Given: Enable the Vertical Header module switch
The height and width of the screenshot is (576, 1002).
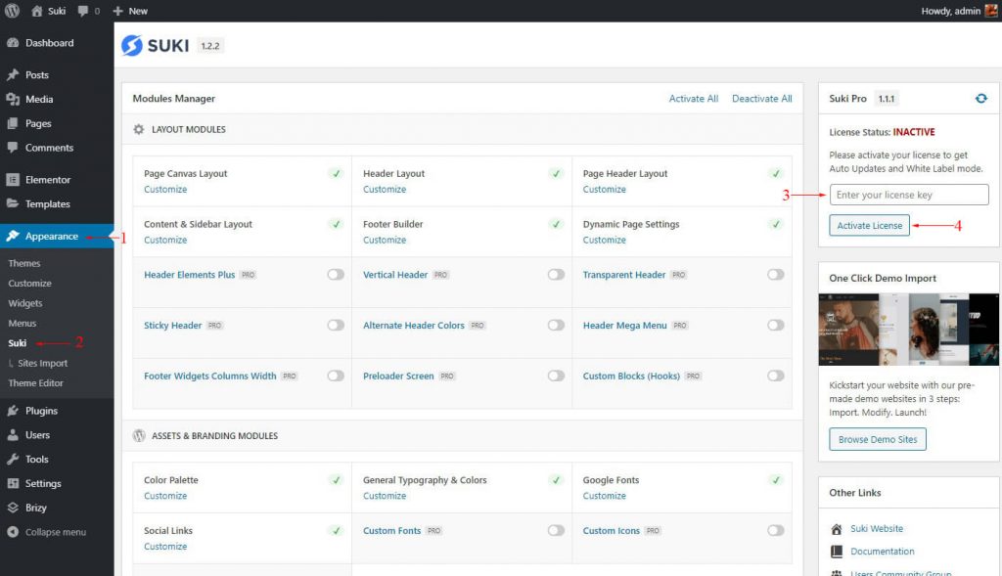Looking at the screenshot, I should click(x=556, y=275).
